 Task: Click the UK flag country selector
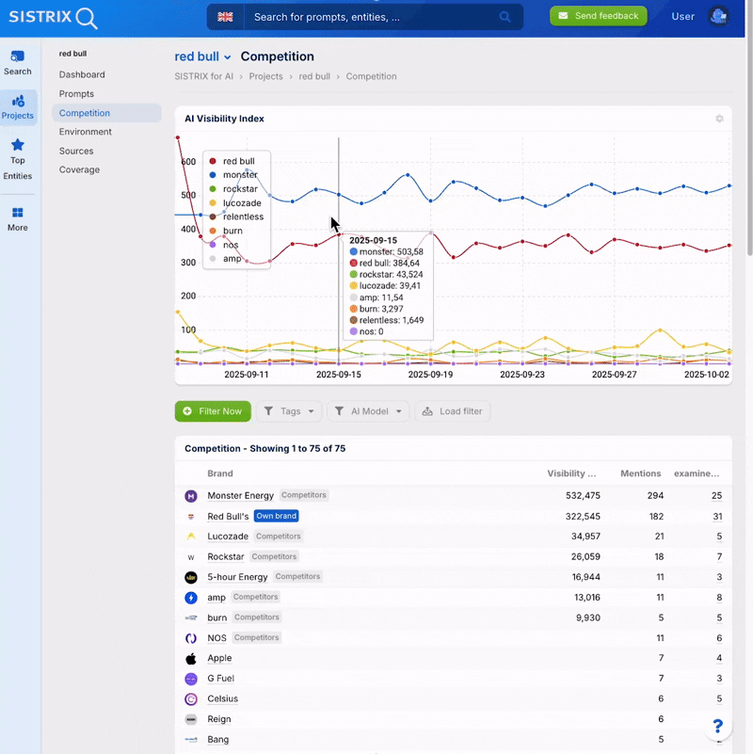[225, 17]
